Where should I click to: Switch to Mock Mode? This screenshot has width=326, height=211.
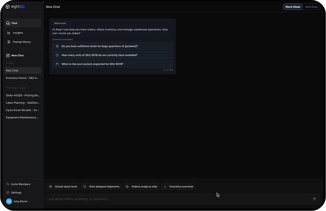pos(292,7)
